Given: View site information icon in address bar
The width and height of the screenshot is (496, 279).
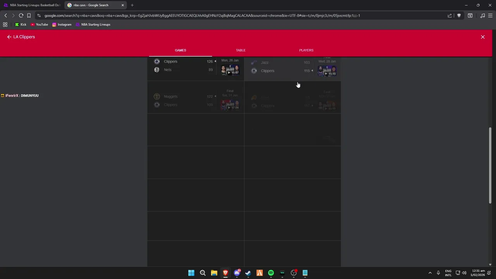Looking at the screenshot, I should 39,15.
